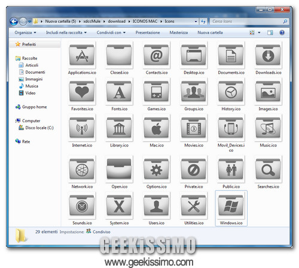299x268 pixels.
Task: Open Documenti in the navigation pane
Action: pyautogui.click(x=35, y=72)
